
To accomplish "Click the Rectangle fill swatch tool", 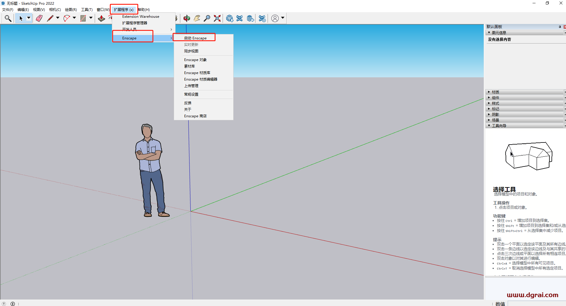I will point(83,18).
